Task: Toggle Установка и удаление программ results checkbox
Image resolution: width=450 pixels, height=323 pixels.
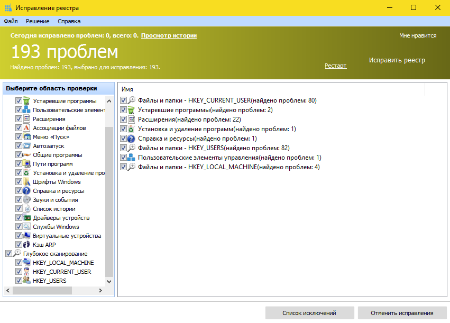Action: coord(123,129)
